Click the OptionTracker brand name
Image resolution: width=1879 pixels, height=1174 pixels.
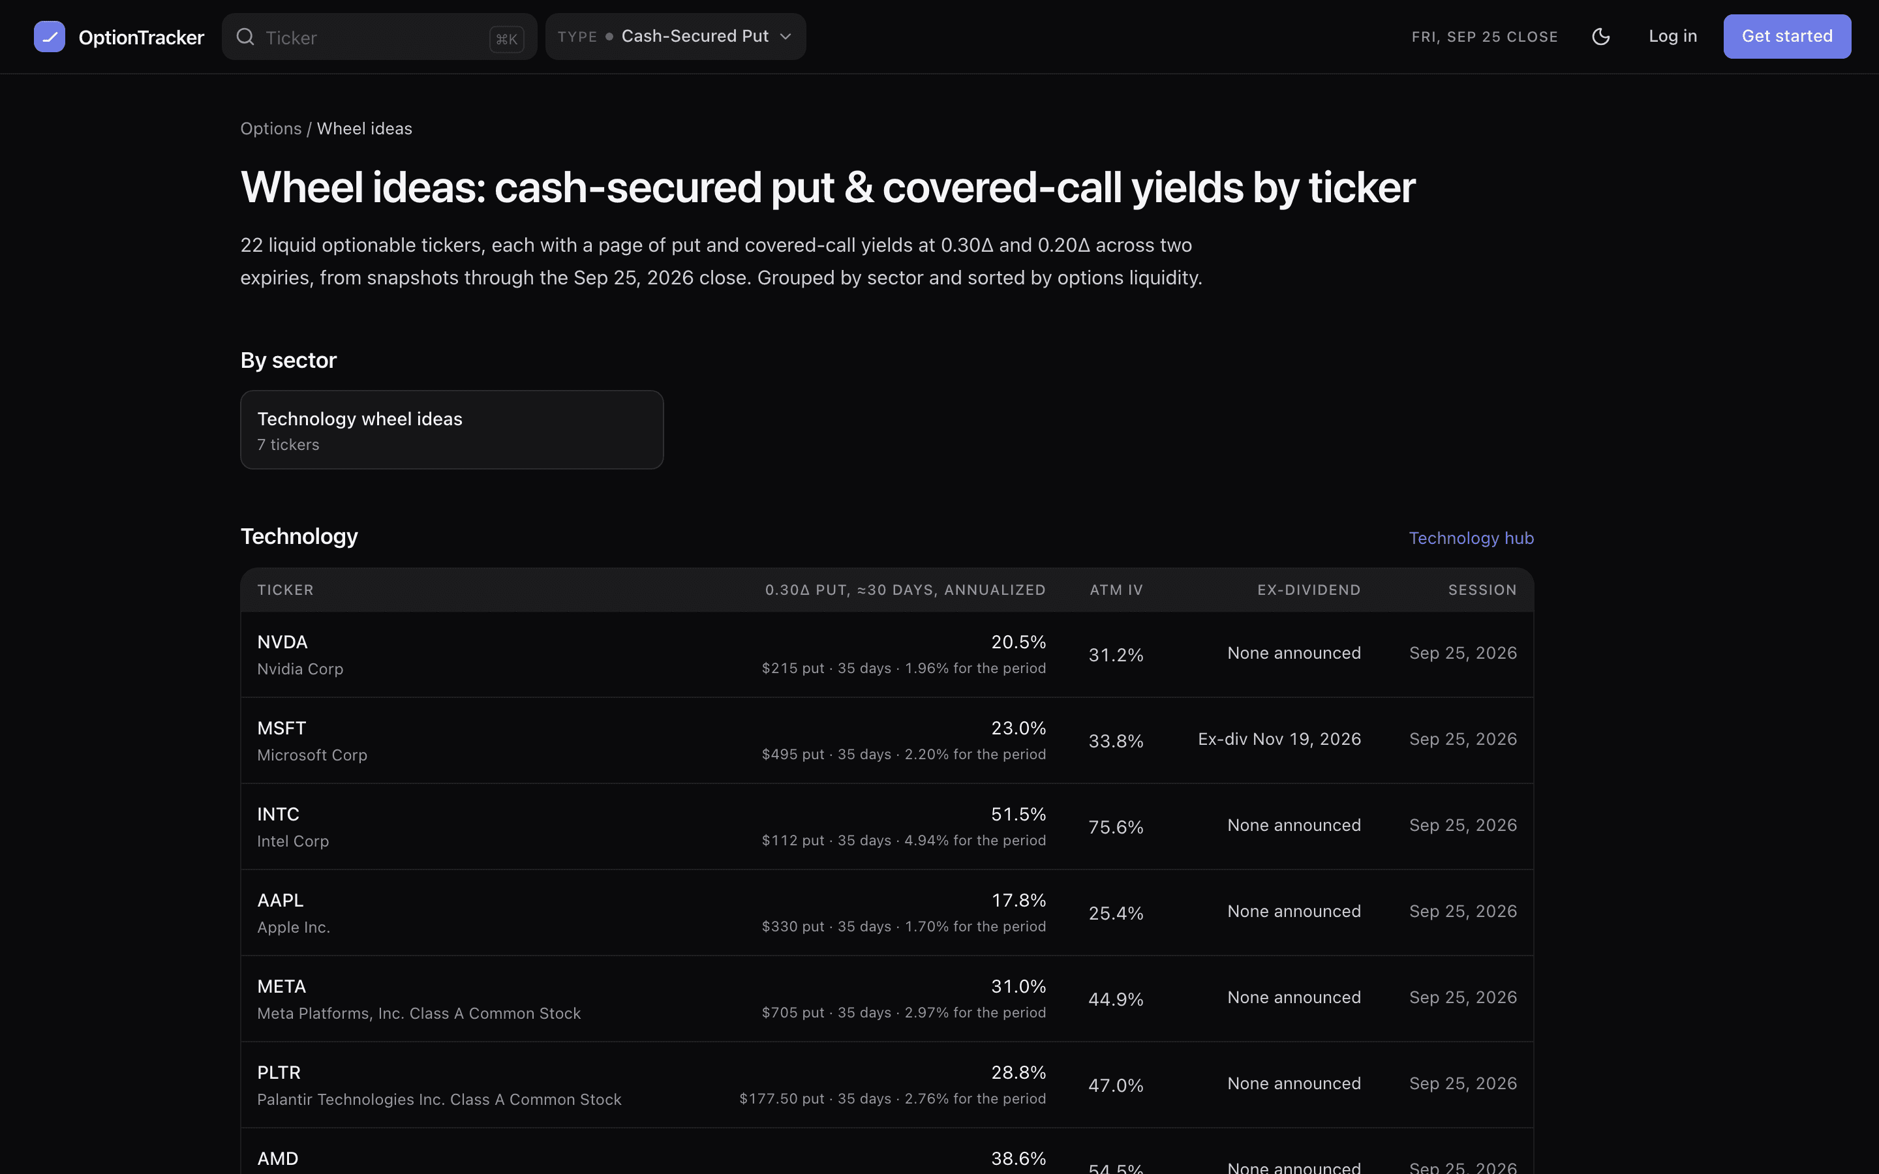coord(142,37)
